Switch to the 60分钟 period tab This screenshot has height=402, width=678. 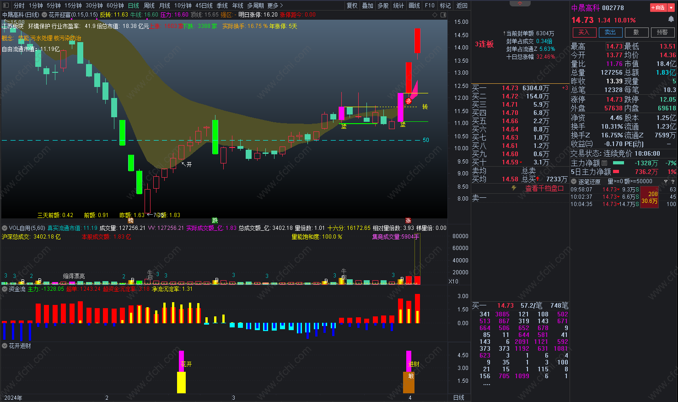115,5
